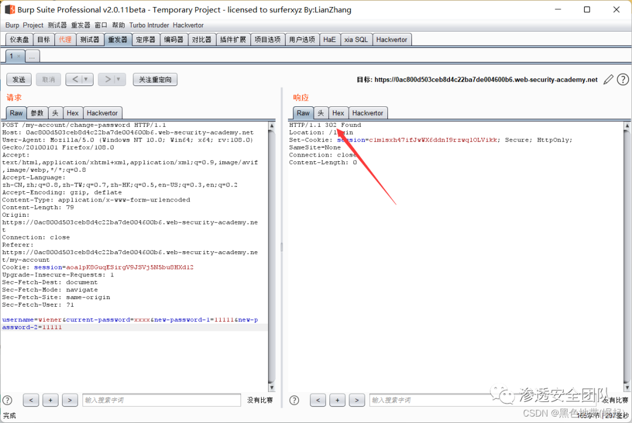Go to previous request search match

31,400
